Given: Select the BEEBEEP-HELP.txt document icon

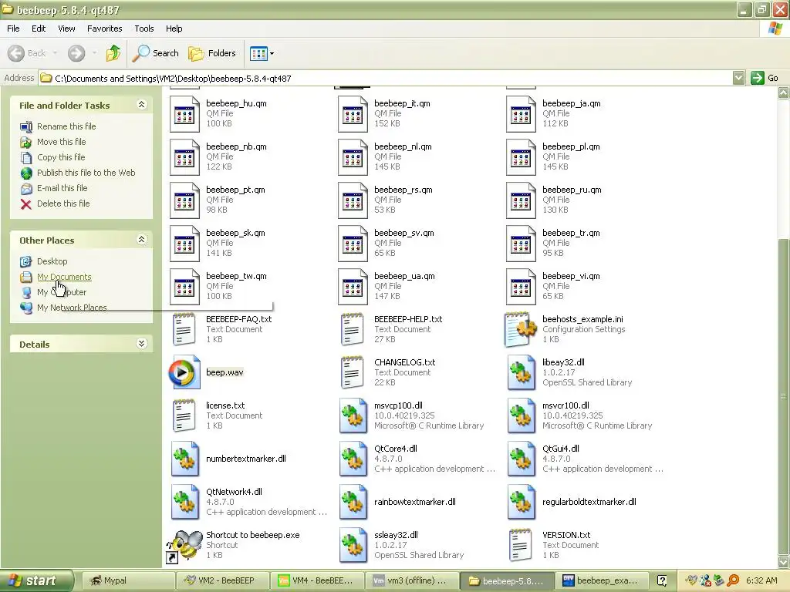Looking at the screenshot, I should pos(352,330).
